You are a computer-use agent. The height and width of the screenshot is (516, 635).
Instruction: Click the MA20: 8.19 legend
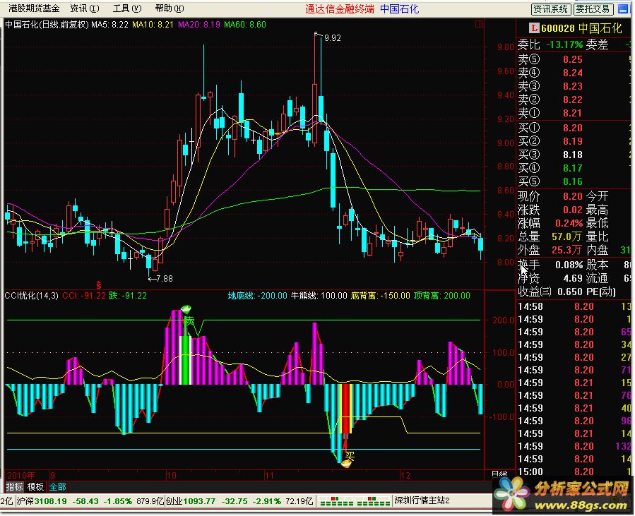tap(199, 24)
